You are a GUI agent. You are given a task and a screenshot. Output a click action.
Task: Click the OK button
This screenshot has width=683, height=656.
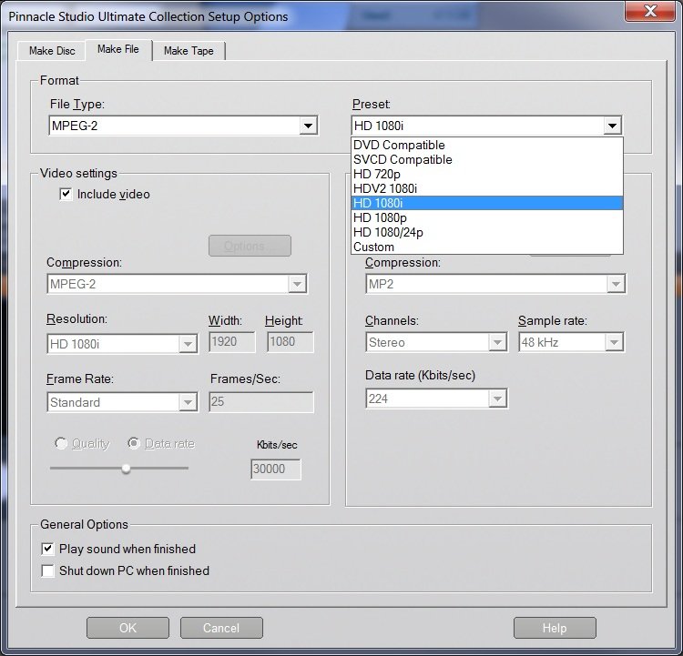(127, 628)
